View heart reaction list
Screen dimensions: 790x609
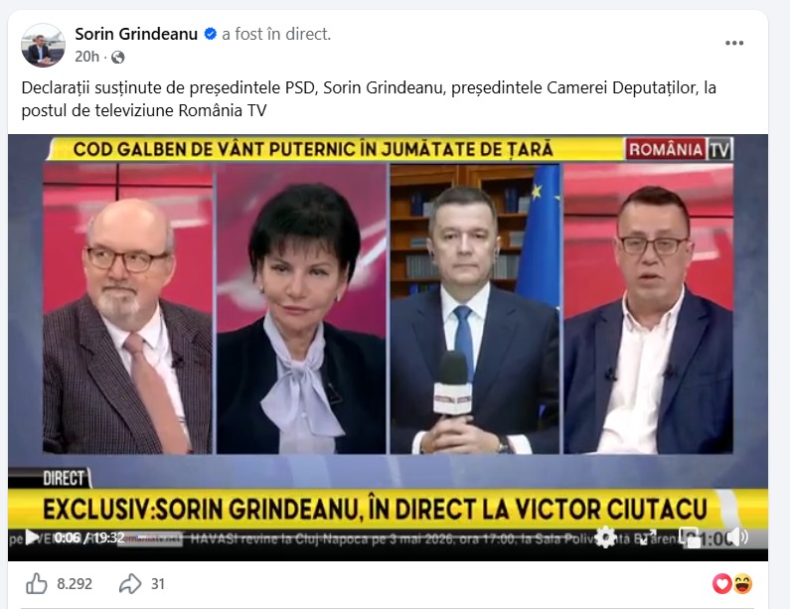click(x=721, y=584)
